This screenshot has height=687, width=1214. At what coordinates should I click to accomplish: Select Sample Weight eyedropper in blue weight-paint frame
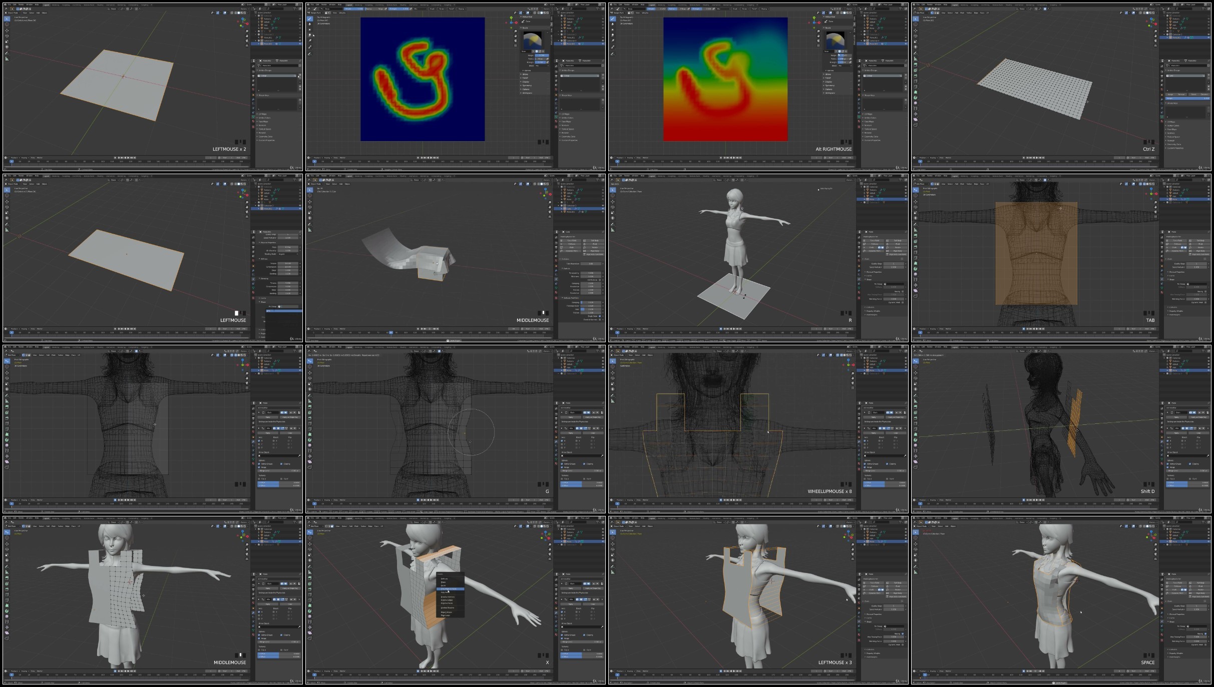coord(310,47)
